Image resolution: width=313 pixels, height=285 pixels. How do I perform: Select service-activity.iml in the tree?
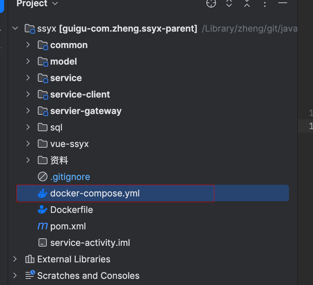(x=90, y=243)
